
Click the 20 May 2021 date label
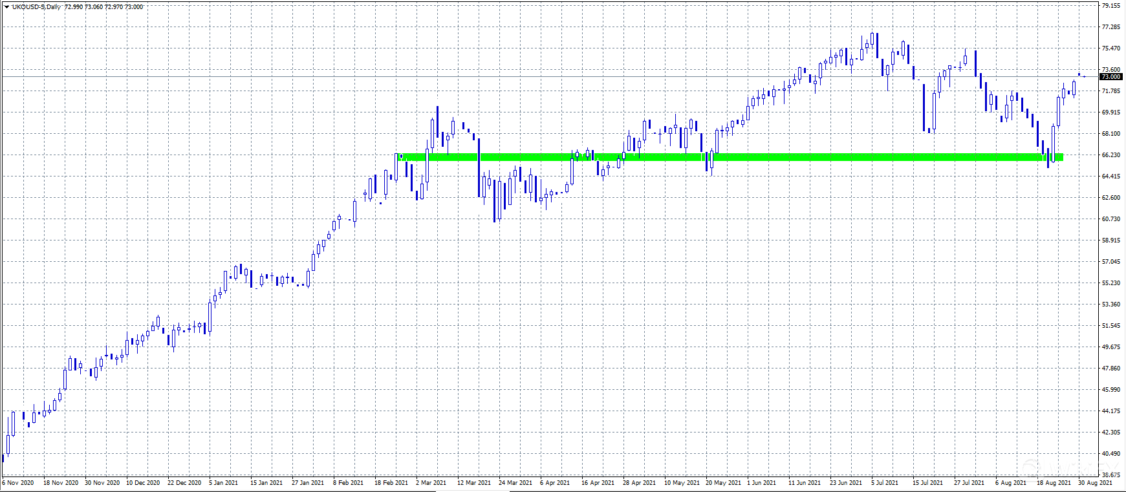coord(723,483)
